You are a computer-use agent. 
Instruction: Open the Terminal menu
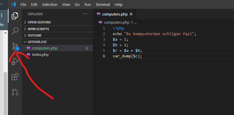click(103, 5)
